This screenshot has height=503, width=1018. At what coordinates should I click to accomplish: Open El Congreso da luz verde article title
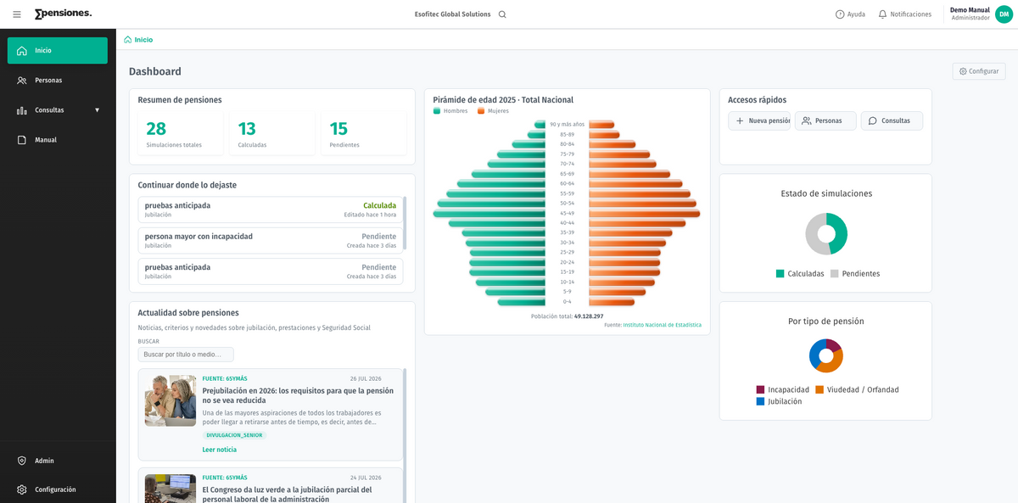click(x=287, y=495)
